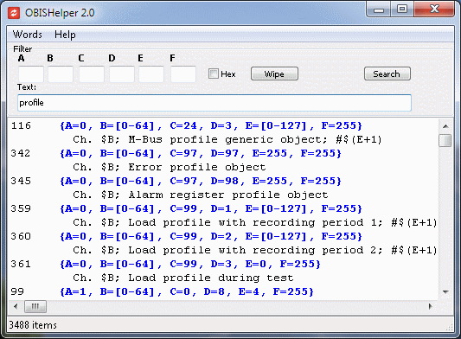461x339 pixels.
Task: Click the vertical scrollbar down arrow
Action: coord(445,292)
